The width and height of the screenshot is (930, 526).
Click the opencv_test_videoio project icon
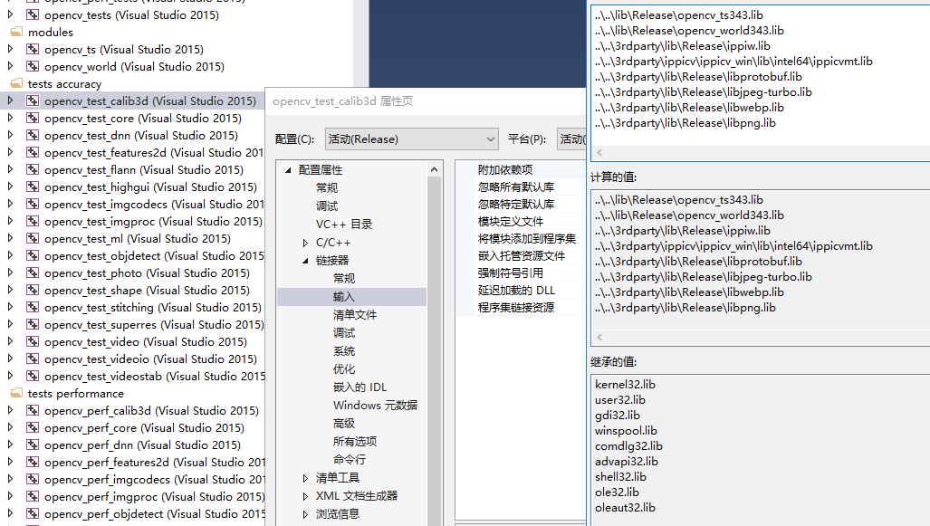click(33, 359)
